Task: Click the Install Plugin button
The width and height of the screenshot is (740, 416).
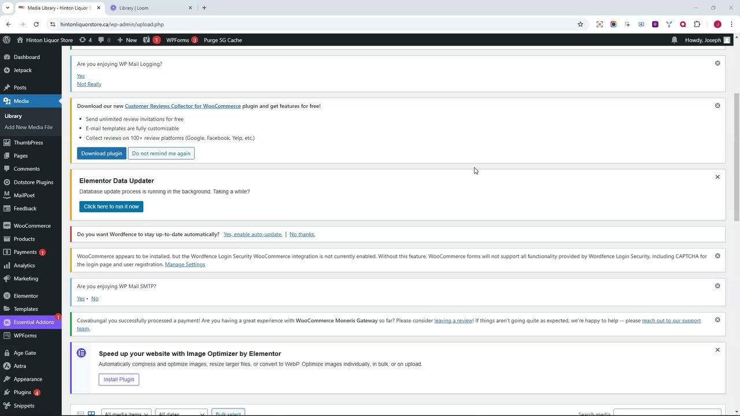Action: [119, 379]
